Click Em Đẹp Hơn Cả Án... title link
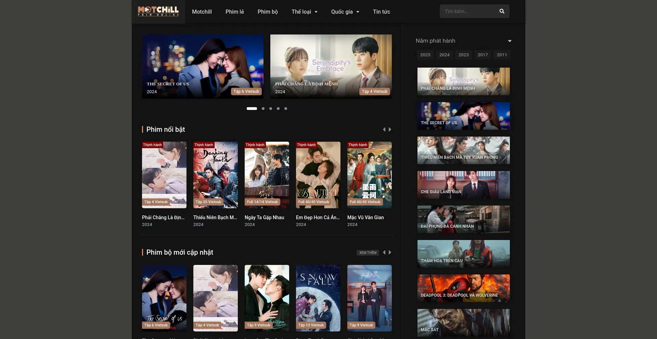 tap(318, 217)
